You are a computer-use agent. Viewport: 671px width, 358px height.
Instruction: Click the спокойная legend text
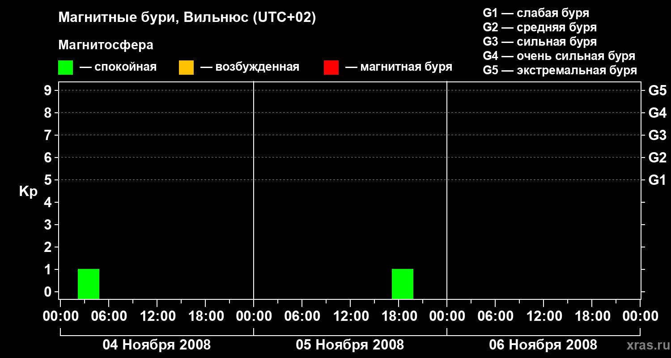(118, 68)
